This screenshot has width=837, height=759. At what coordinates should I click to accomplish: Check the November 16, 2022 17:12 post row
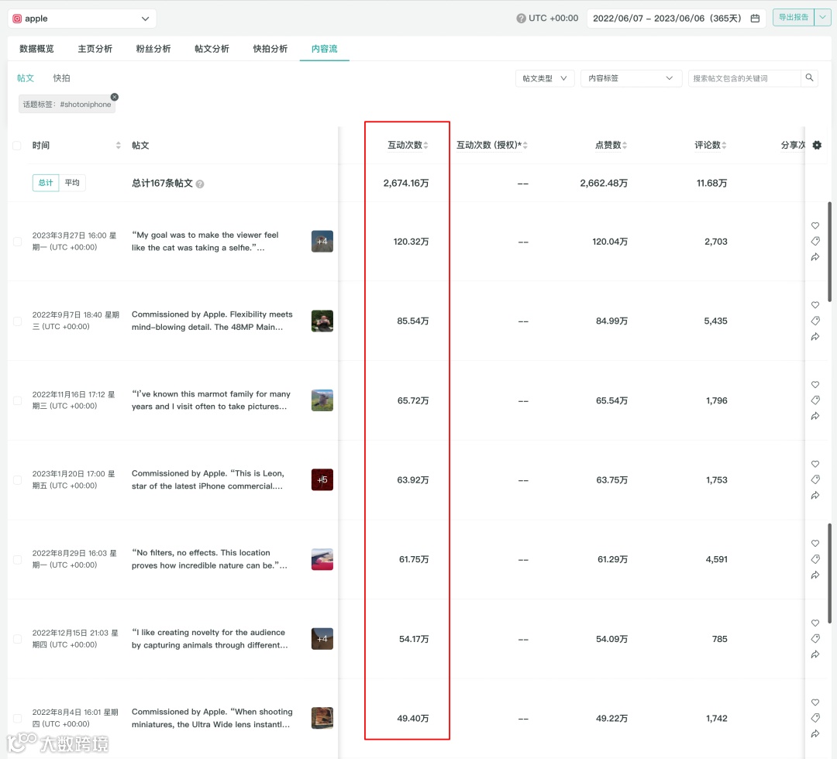pyautogui.click(x=17, y=400)
